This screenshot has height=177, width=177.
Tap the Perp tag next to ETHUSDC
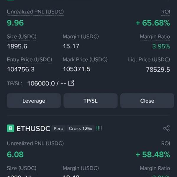coord(58,128)
